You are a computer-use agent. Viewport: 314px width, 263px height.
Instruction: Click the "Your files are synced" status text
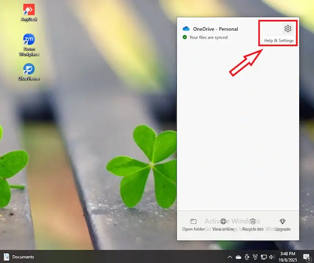[x=208, y=37]
